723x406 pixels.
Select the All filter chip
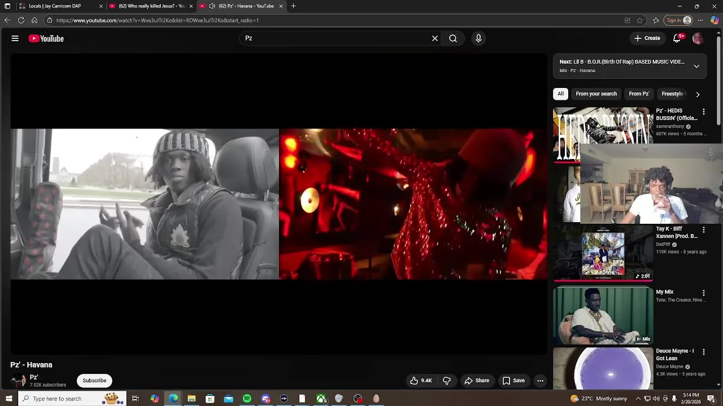560,94
